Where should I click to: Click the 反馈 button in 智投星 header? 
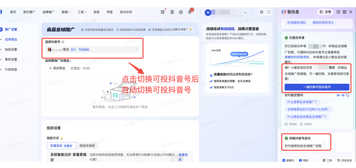coord(325,12)
